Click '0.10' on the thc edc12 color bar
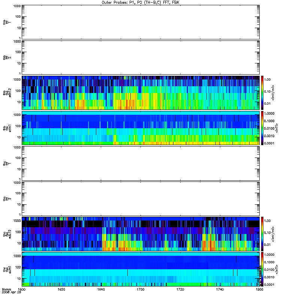 pyautogui.click(x=267, y=233)
